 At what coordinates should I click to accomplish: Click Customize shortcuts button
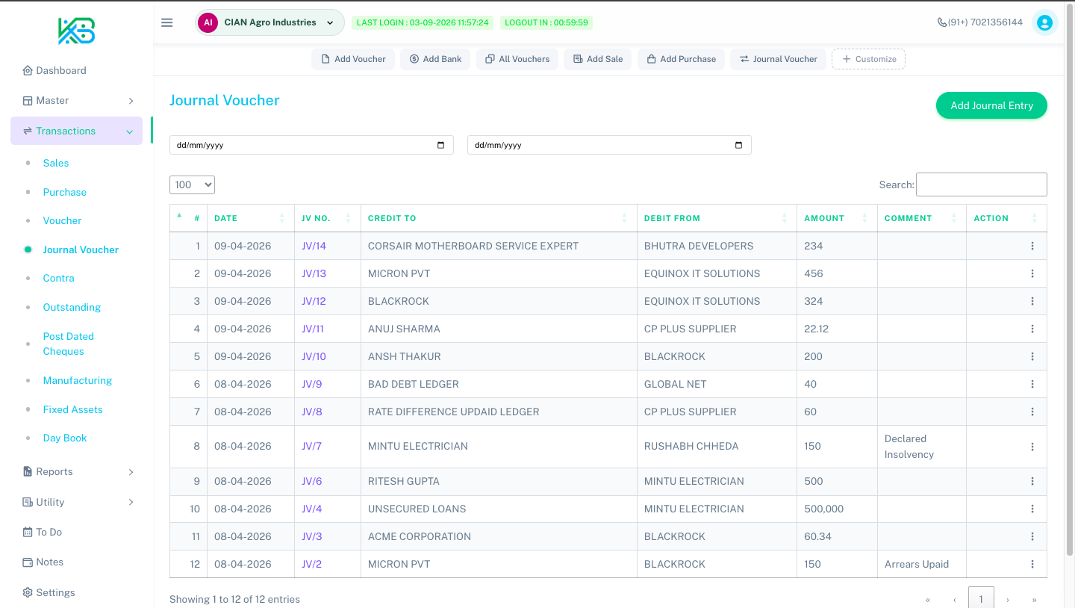pos(868,59)
